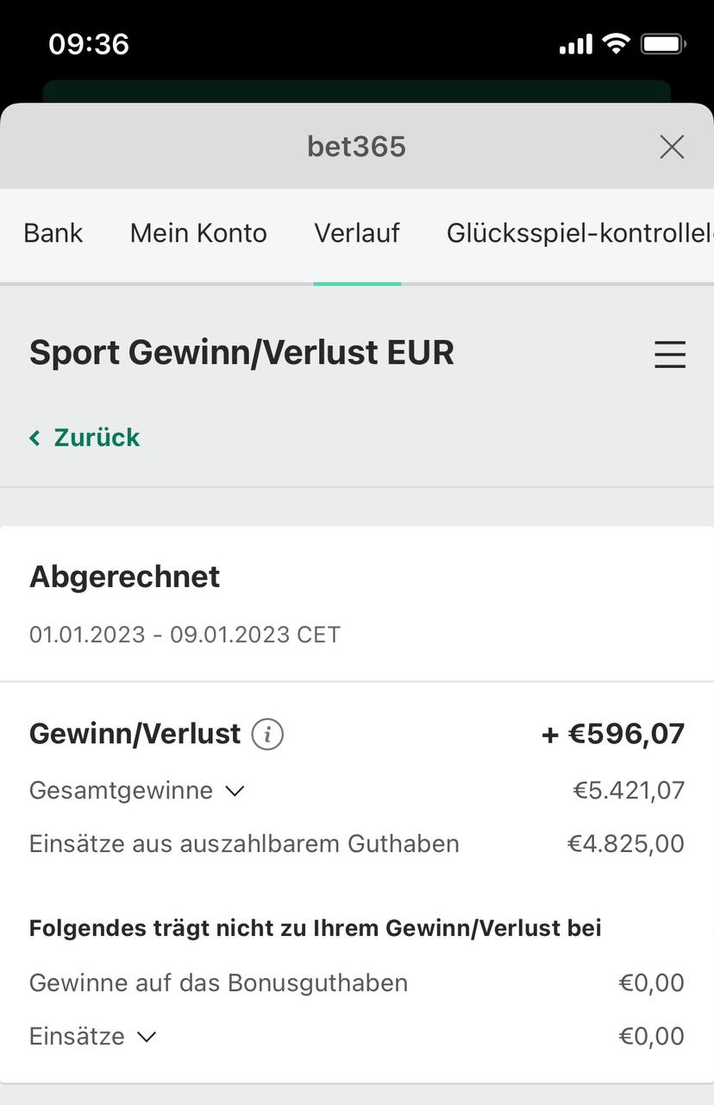Switch to the Bank tab
The width and height of the screenshot is (714, 1105).
53,233
